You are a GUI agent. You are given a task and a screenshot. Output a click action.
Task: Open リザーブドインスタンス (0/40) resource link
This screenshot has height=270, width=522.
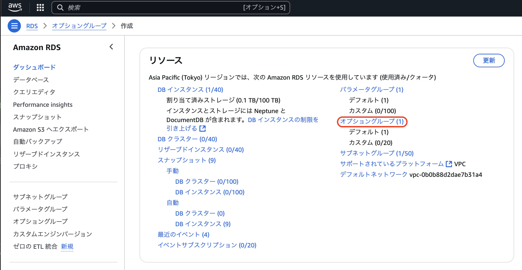coord(201,150)
